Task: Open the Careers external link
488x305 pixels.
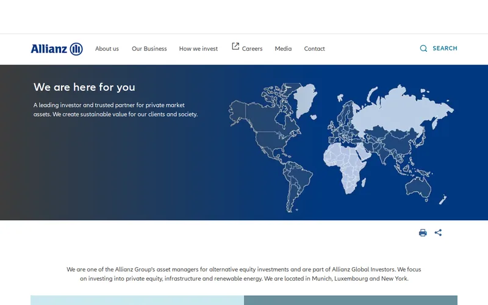Action: tap(252, 49)
